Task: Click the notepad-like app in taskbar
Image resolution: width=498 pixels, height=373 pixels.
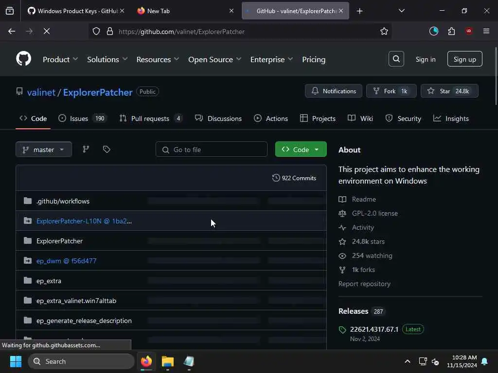Action: pyautogui.click(x=189, y=361)
